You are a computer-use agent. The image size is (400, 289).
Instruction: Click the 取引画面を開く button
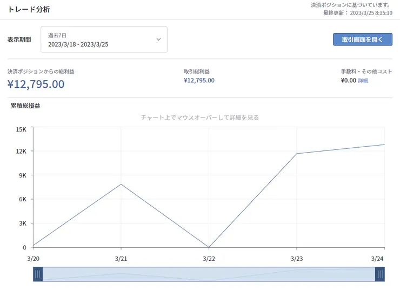pos(362,40)
